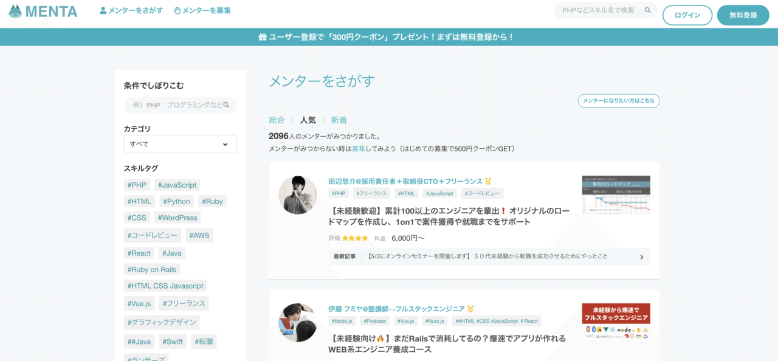
Task: Select the #Java skill tag
Action: (x=172, y=253)
